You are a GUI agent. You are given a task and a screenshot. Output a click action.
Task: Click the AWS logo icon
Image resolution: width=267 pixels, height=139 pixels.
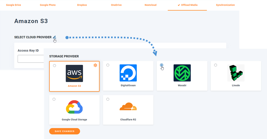pos(74,73)
